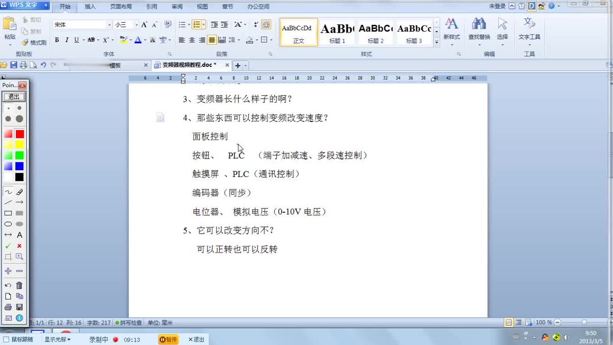The height and width of the screenshot is (345, 613).
Task: Toggle underline formatting
Action: pyautogui.click(x=75, y=40)
